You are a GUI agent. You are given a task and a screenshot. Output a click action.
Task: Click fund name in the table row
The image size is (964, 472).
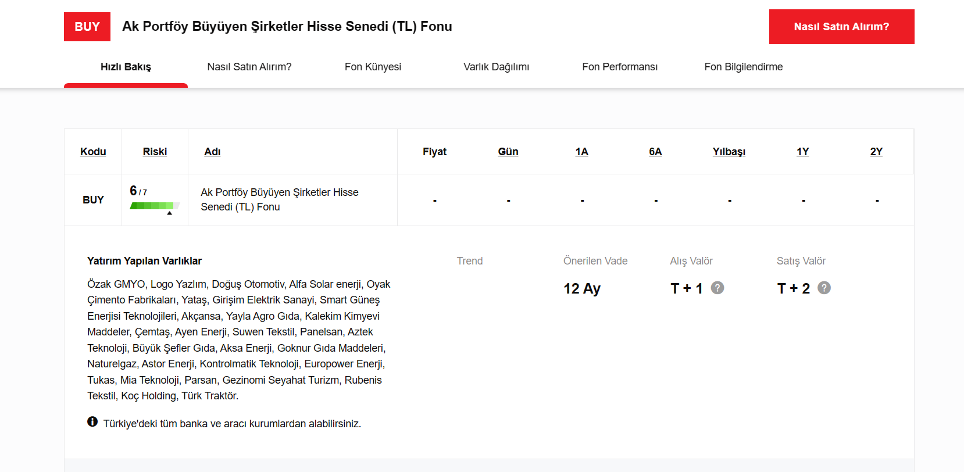280,199
